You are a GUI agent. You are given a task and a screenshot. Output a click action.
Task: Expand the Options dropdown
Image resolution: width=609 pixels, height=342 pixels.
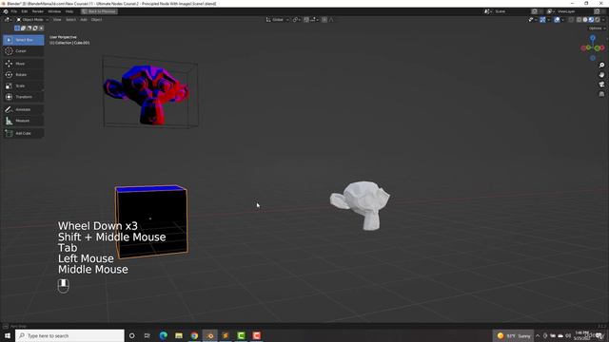[x=597, y=28]
